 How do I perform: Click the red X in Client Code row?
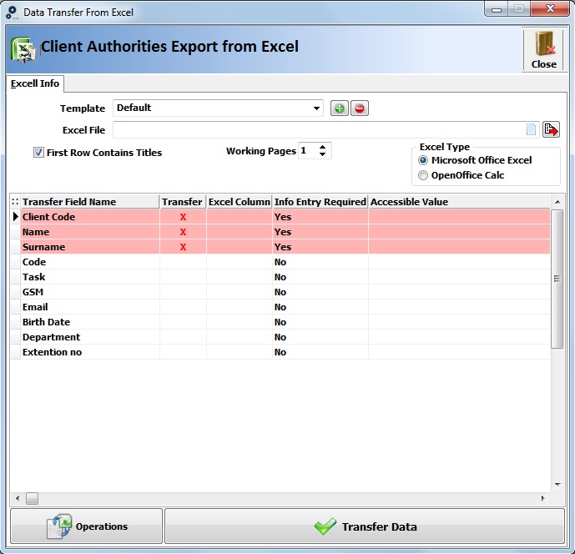[x=183, y=217]
